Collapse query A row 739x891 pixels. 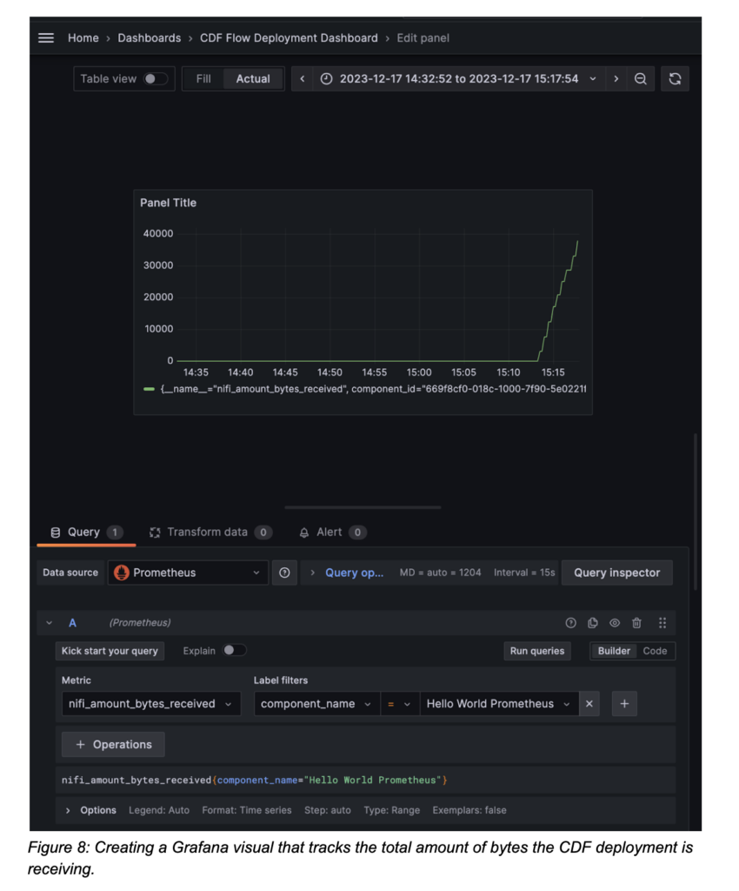point(50,623)
